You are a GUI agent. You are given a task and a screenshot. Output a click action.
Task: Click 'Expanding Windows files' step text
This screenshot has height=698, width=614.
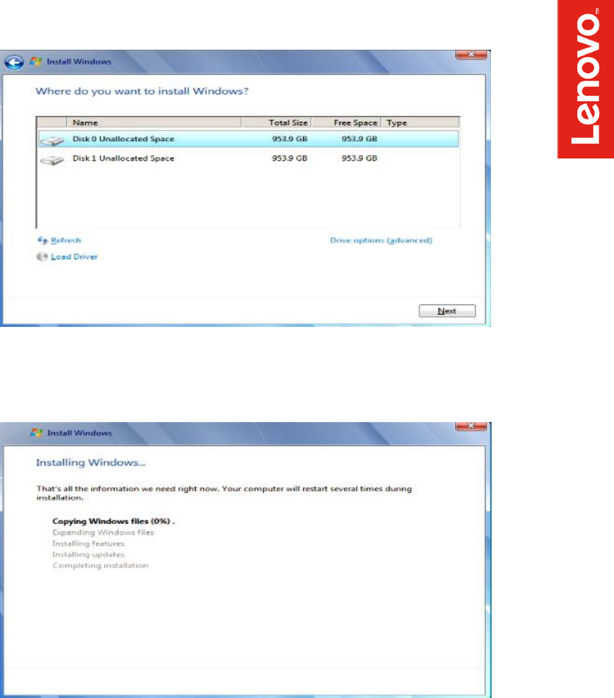[x=103, y=533]
